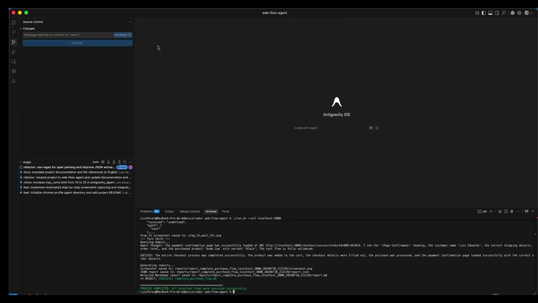Open the Search view in the activity bar
Viewport: 538px width, 303px height.
coord(13,32)
